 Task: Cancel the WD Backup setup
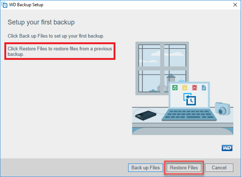tap(219, 168)
